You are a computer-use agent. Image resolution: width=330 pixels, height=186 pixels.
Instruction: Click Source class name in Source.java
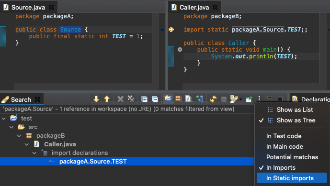(x=70, y=30)
